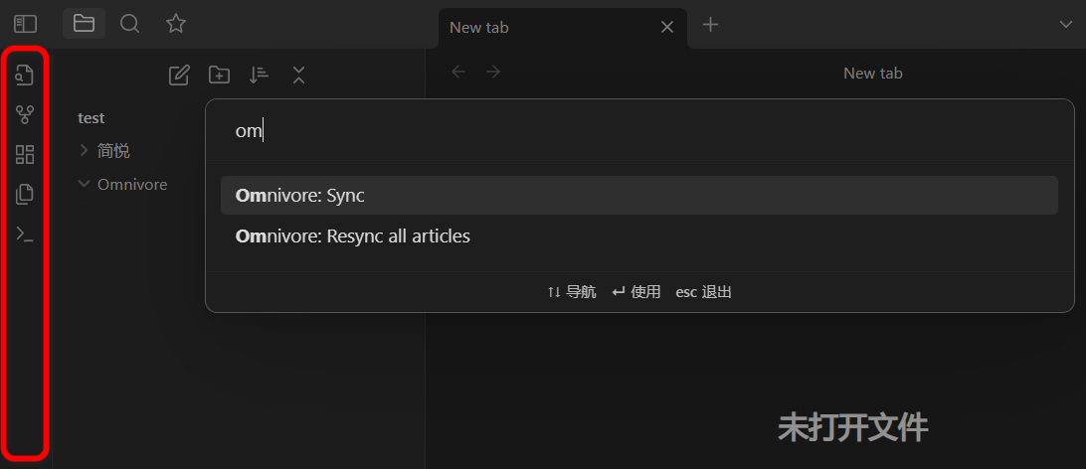Screen dimensions: 1086x469
Task: Collapse all folders in explorer
Action: coord(298,75)
